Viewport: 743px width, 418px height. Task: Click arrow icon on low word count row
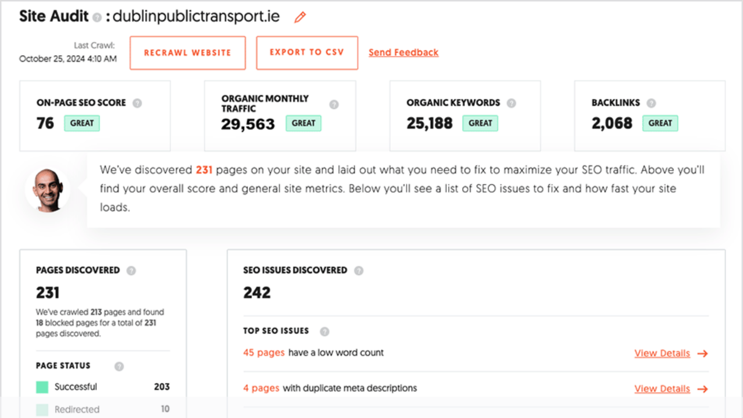pos(702,354)
